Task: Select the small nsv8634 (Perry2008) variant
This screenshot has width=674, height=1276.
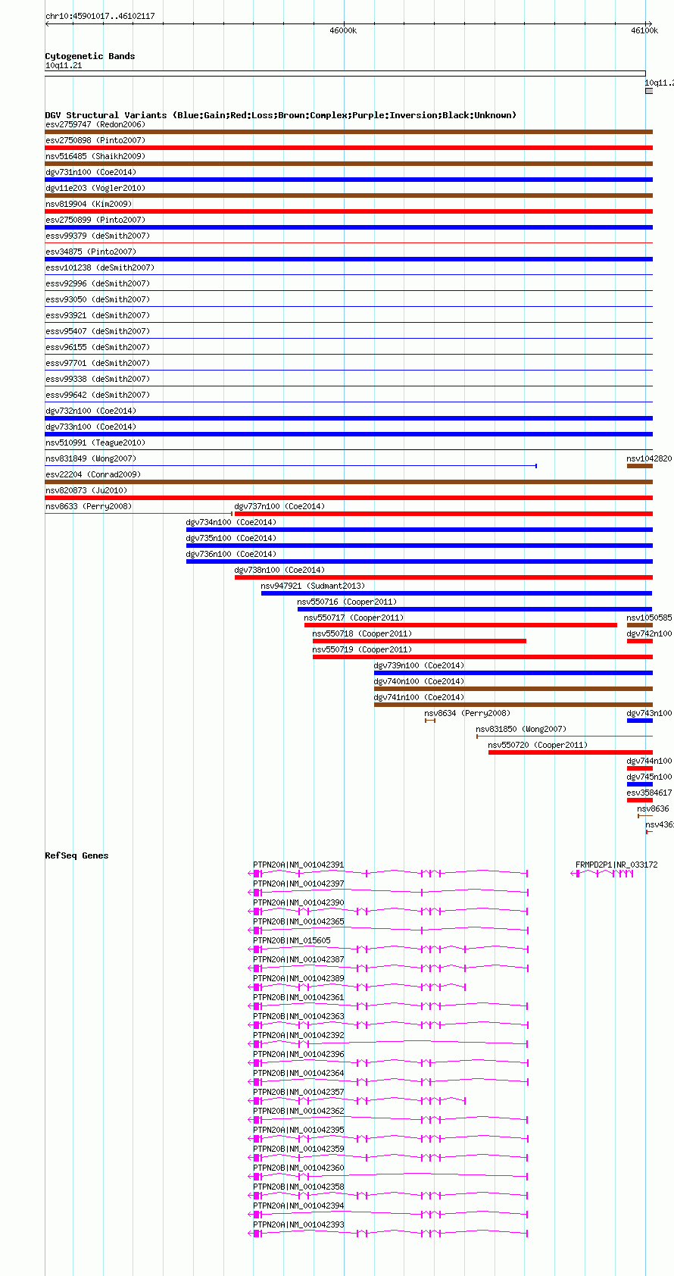Action: coord(430,720)
